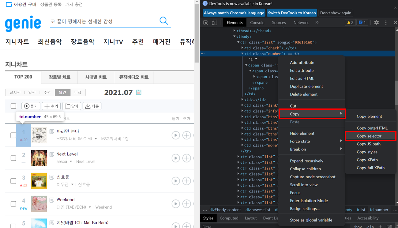Play the song 바라만 본다
Screen dimensions: 398x228
(175, 135)
